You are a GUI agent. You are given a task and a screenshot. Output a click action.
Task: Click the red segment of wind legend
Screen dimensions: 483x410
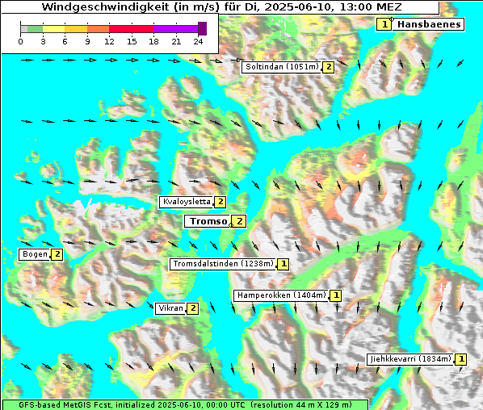click(x=131, y=29)
